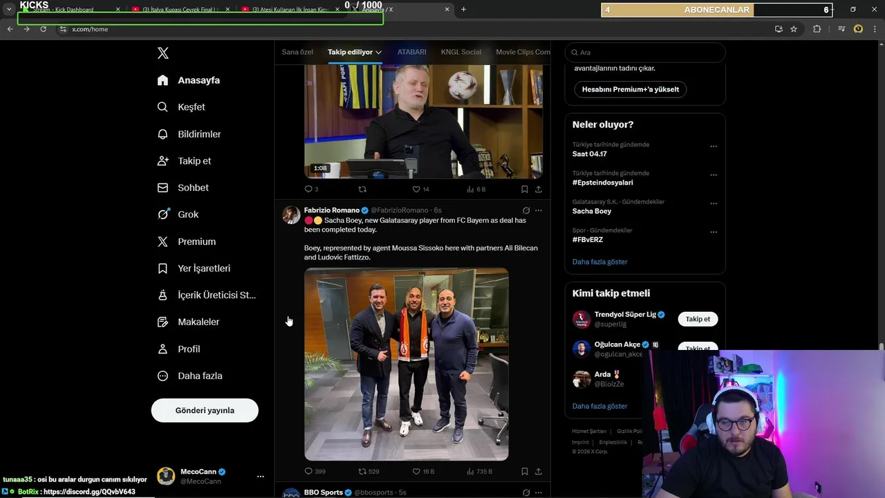Open Keşfet search page
Screen dimensions: 885x498
182,107
